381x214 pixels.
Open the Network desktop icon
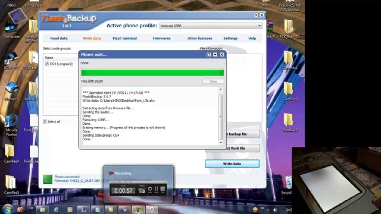[11, 92]
